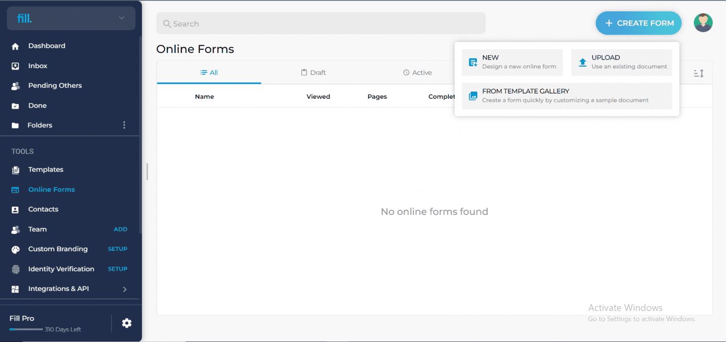Open the Contacts section

[43, 209]
